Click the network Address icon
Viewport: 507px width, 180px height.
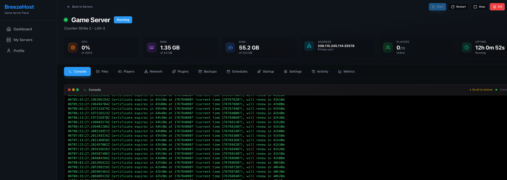(x=309, y=46)
